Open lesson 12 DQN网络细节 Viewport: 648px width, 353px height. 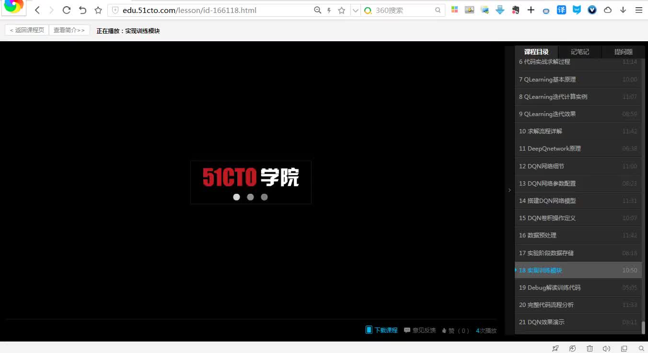(578, 166)
